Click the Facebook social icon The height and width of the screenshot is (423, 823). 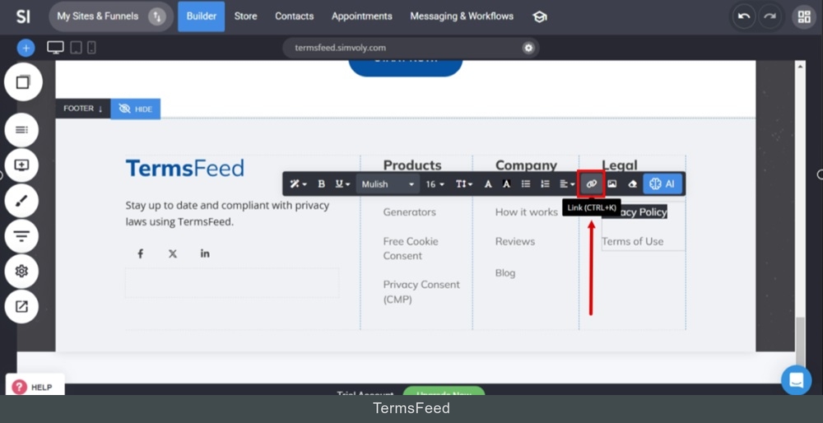pyautogui.click(x=140, y=253)
